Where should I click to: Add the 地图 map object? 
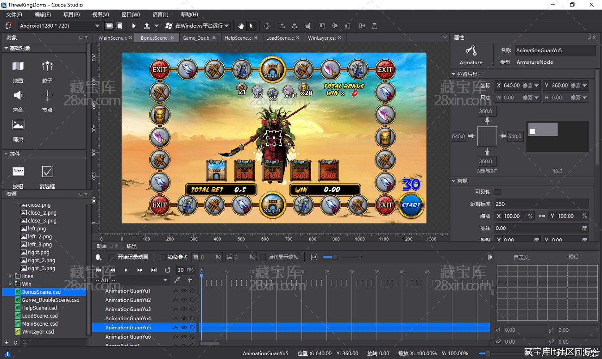(x=18, y=72)
